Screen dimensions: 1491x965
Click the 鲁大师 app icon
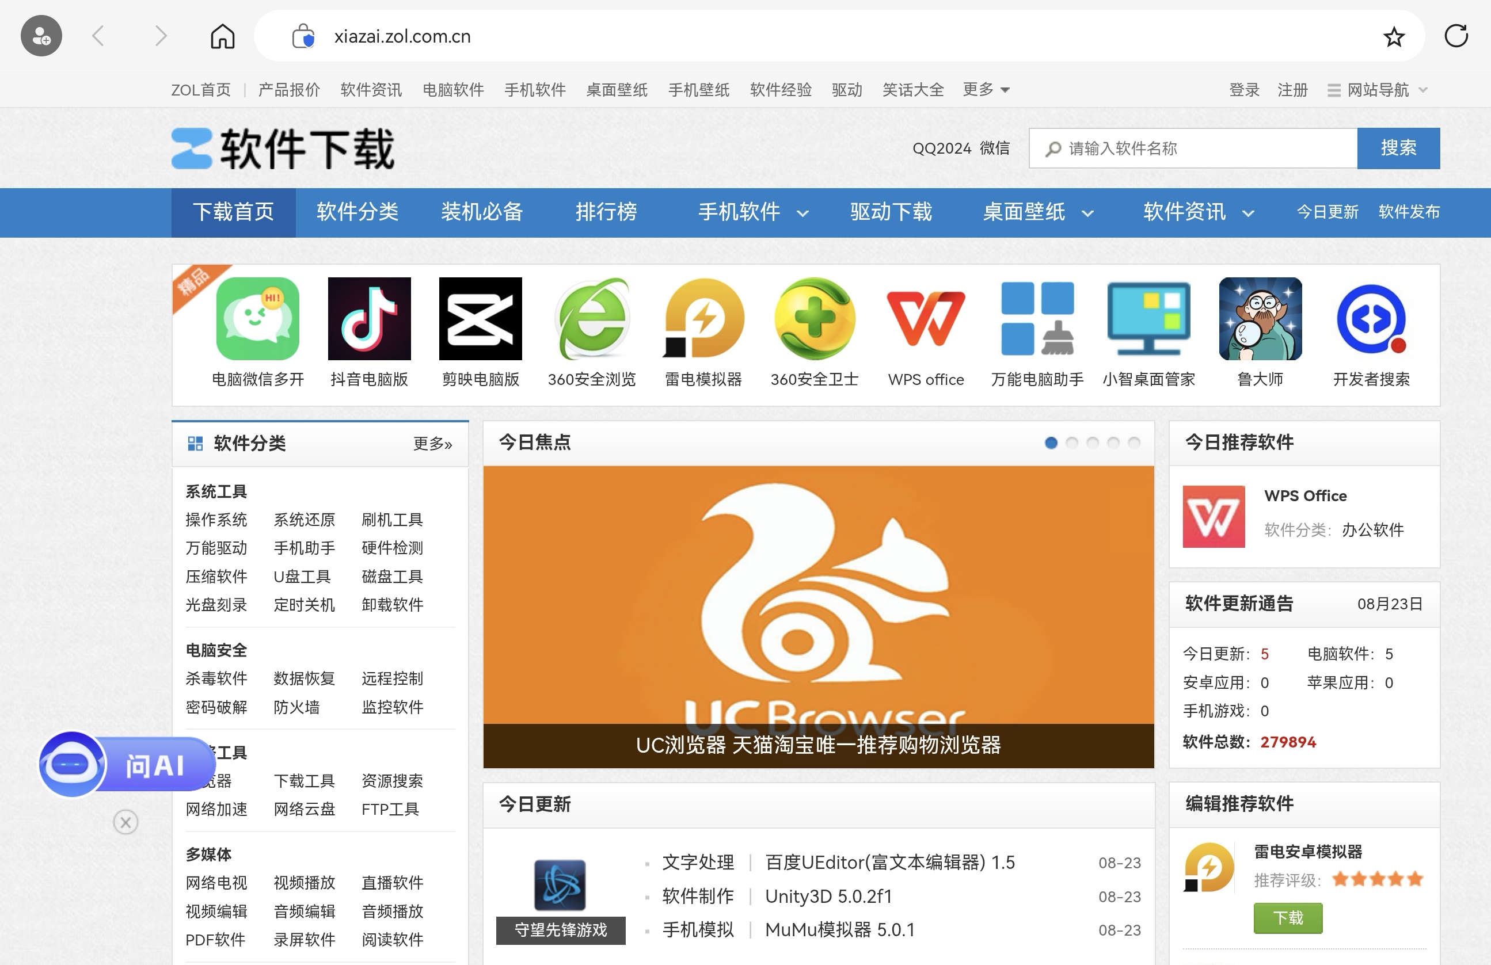1260,319
